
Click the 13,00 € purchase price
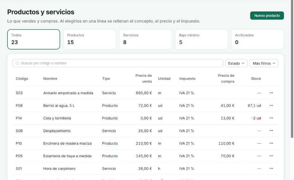click(228, 118)
